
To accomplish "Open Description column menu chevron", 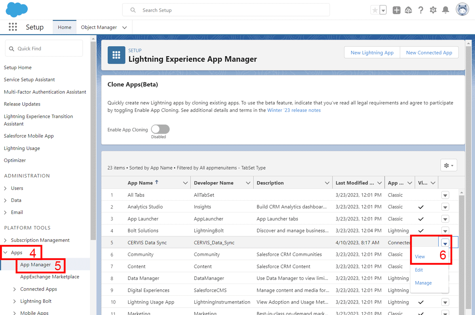I will tap(327, 183).
